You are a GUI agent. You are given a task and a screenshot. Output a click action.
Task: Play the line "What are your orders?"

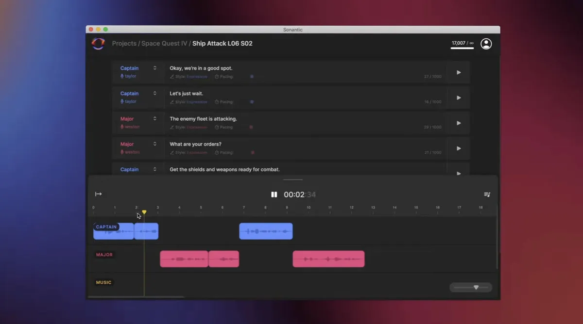coord(459,148)
